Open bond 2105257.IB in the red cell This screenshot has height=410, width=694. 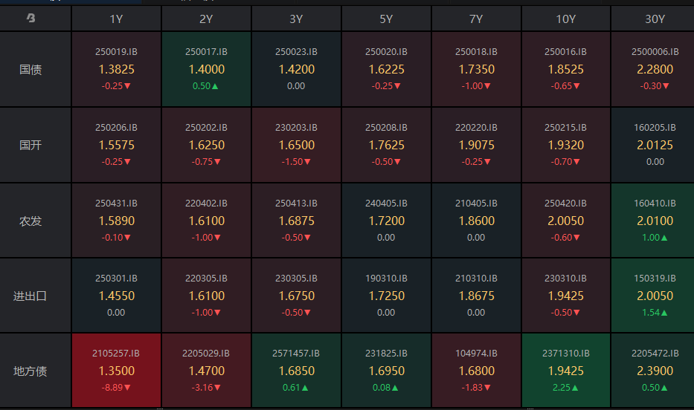click(116, 371)
